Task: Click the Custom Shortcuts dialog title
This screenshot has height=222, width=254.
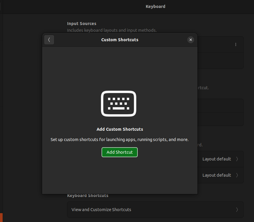Action: pos(119,40)
